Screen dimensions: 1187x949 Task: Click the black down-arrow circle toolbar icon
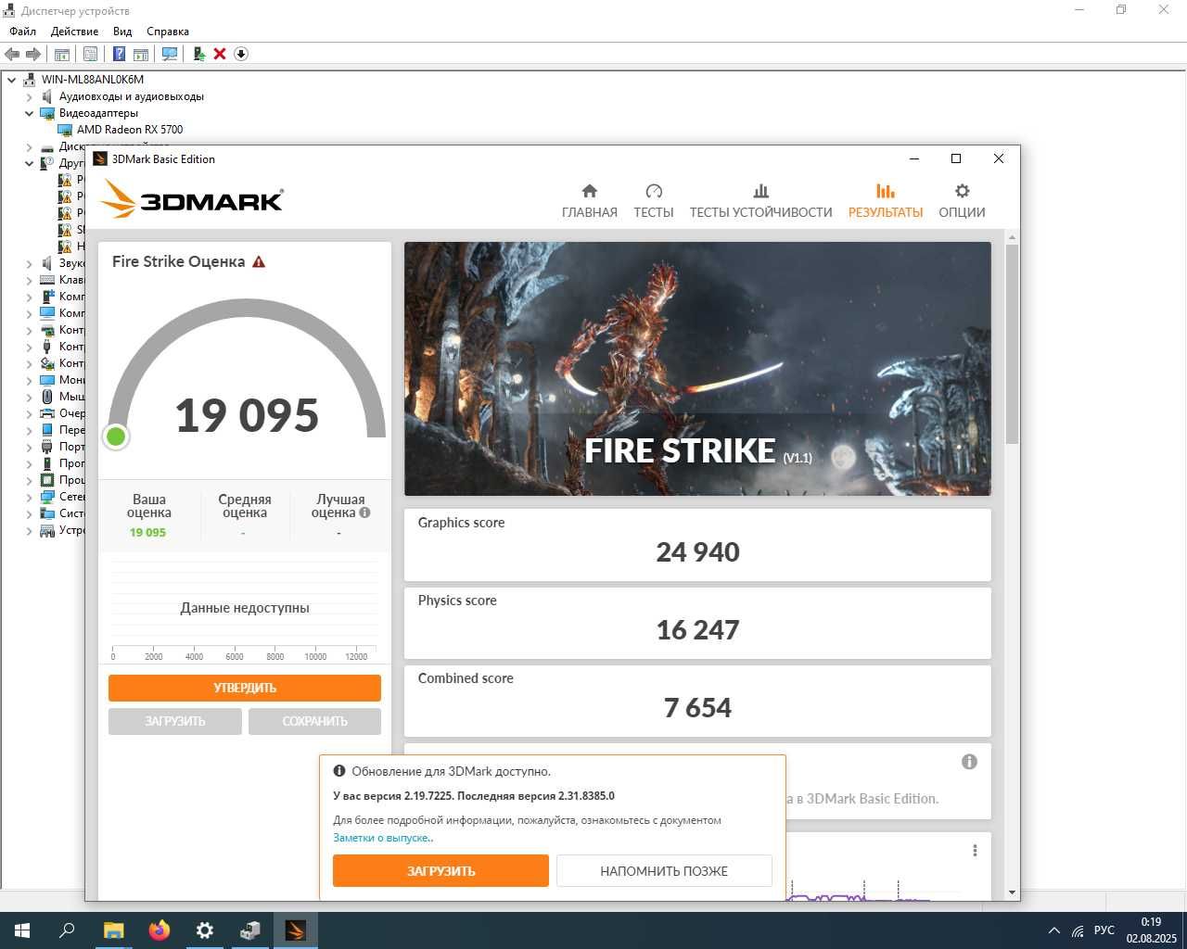241,54
